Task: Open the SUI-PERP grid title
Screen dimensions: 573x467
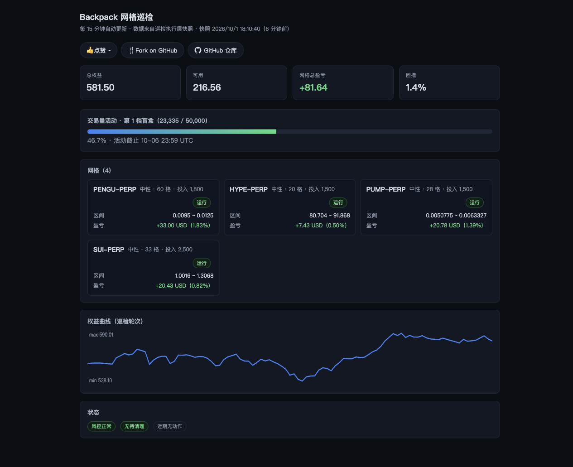Action: [x=109, y=250]
